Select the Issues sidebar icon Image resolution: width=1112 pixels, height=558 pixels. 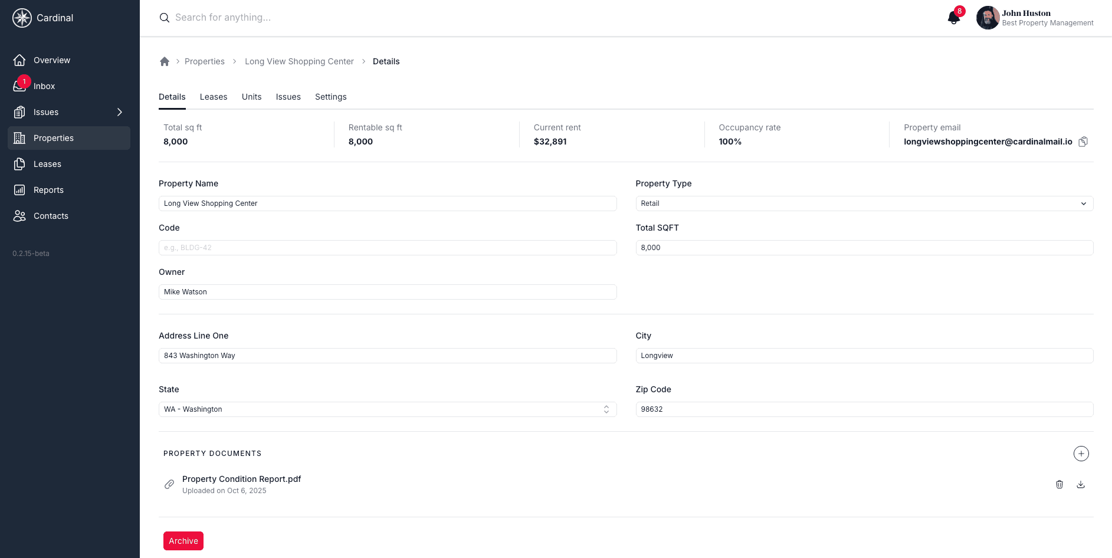click(x=19, y=111)
